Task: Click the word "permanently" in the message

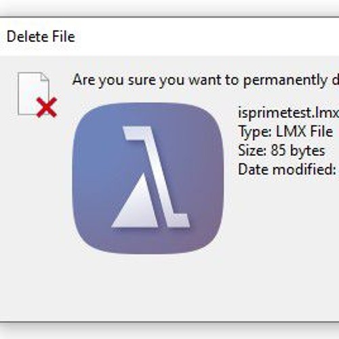Action: tap(285, 81)
